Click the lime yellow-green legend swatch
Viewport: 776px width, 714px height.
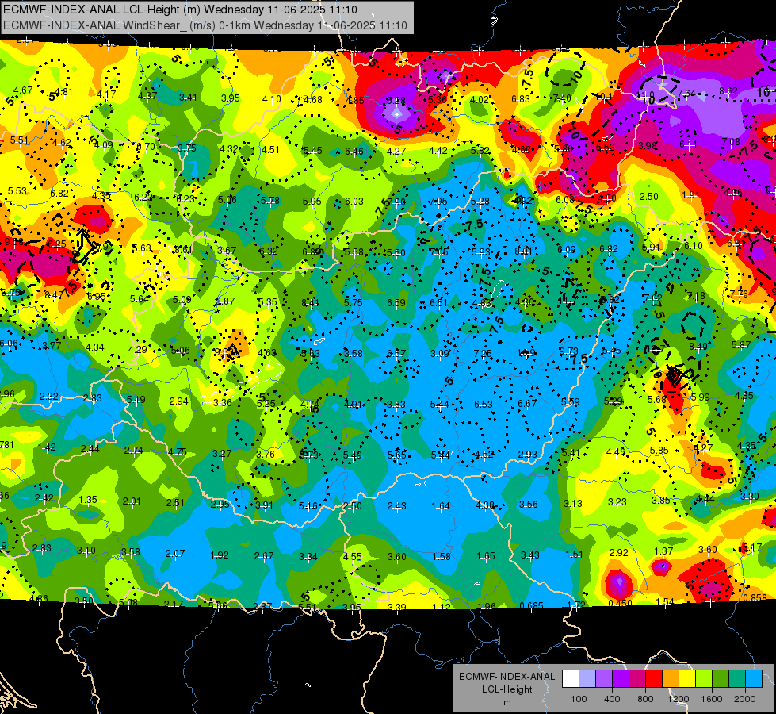coord(703,679)
